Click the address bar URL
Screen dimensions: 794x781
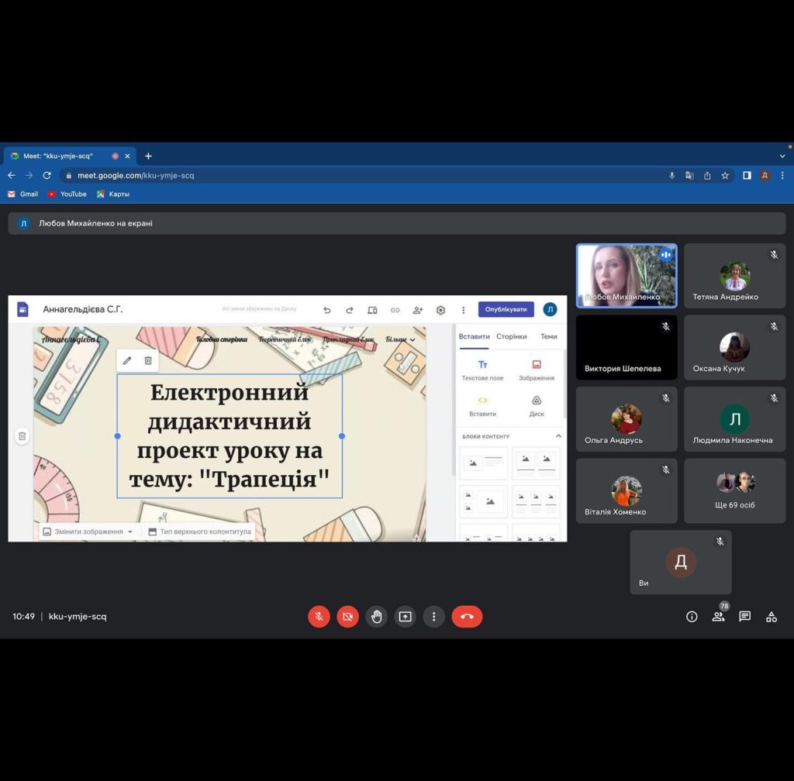(135, 176)
